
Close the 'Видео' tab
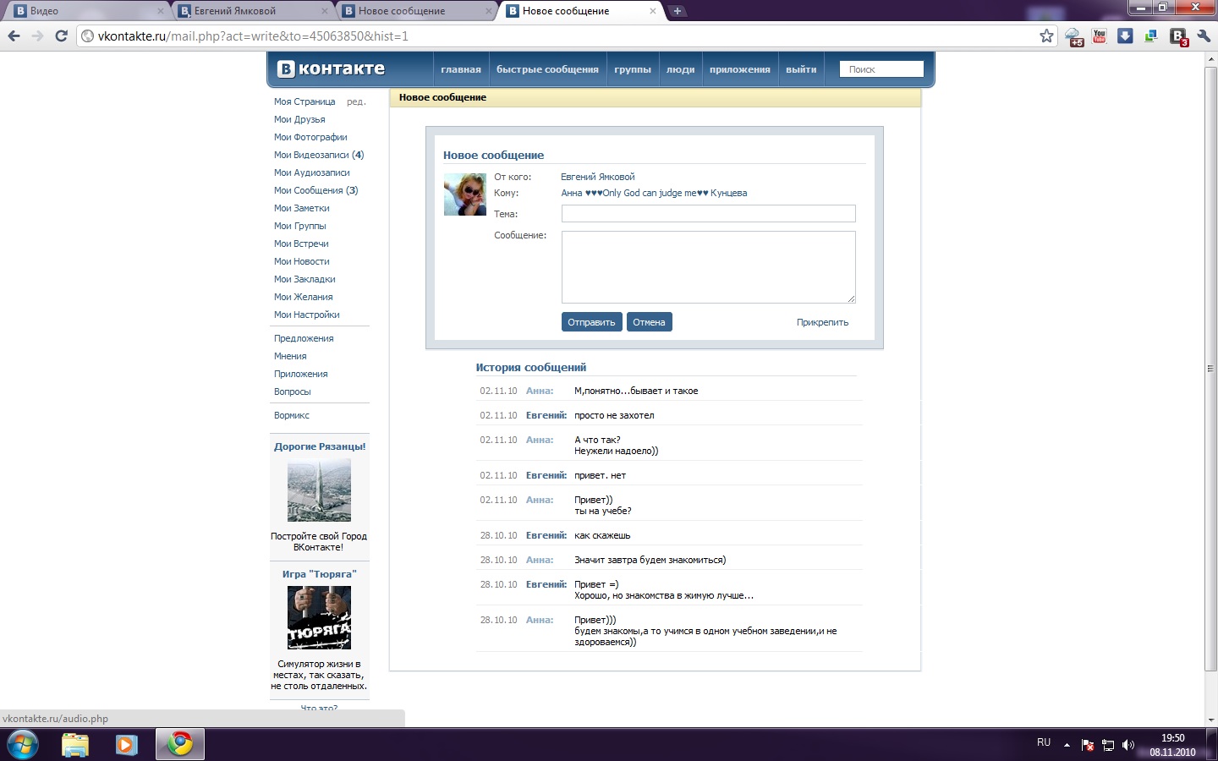(161, 11)
